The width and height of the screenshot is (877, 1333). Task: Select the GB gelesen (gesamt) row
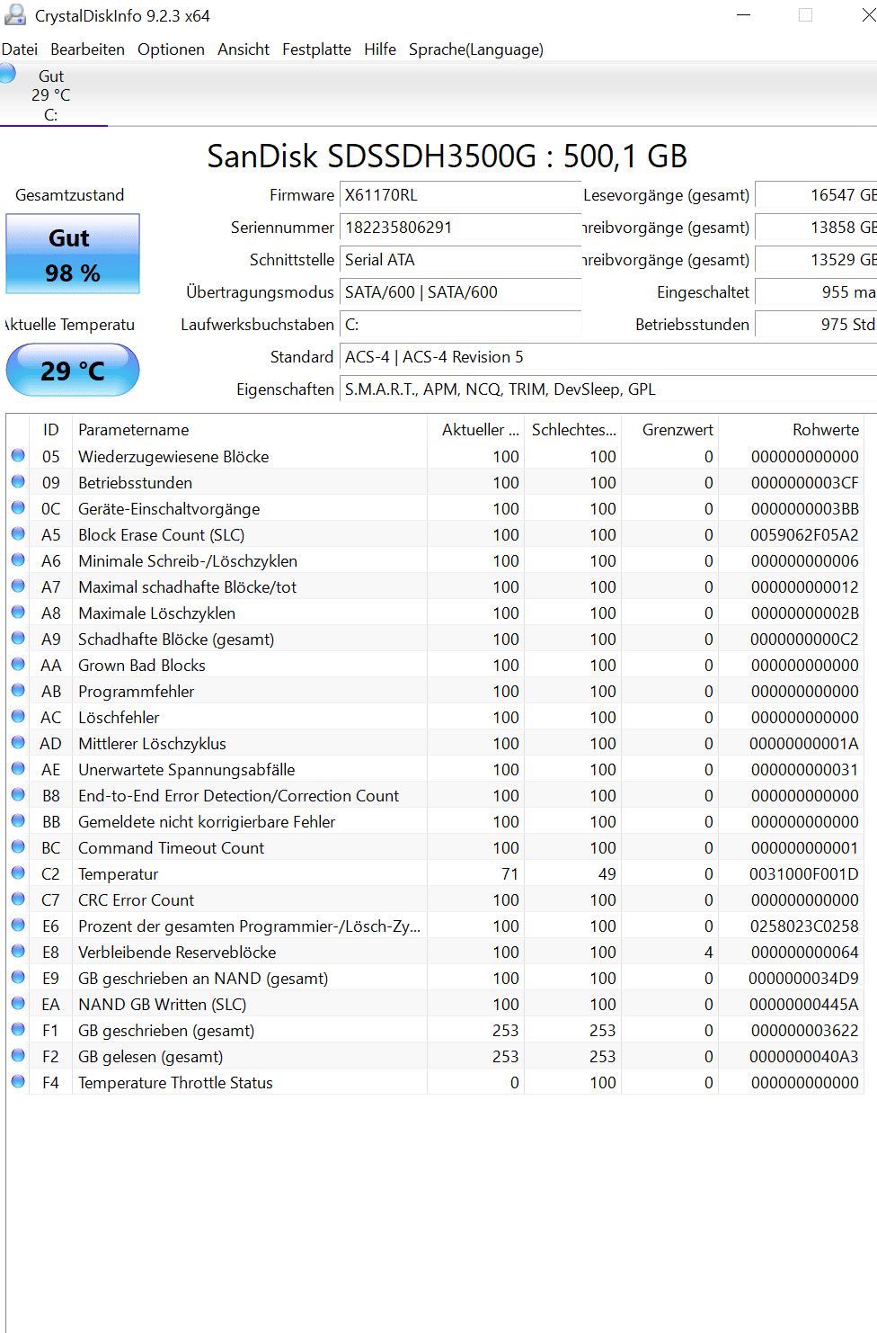pyautogui.click(x=435, y=1057)
